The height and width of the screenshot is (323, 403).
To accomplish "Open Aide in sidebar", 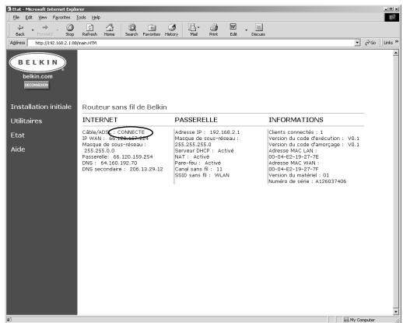I will click(18, 149).
